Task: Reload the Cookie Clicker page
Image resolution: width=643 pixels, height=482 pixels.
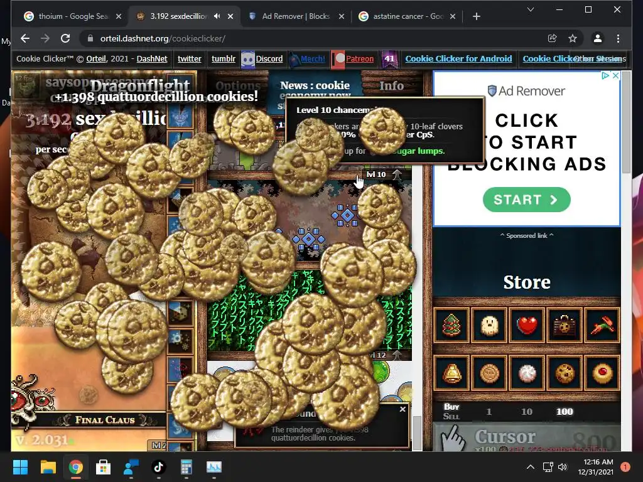Action: 65,38
